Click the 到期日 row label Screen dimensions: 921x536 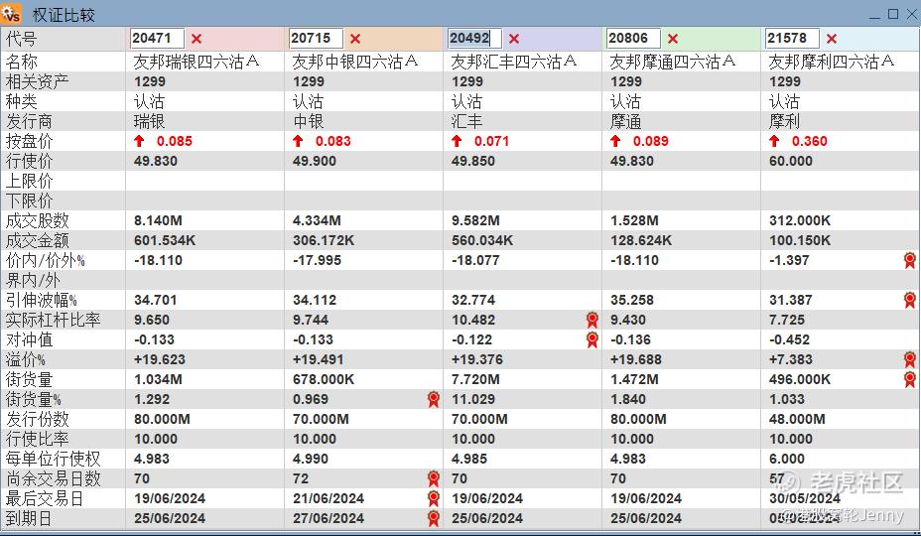pos(28,518)
